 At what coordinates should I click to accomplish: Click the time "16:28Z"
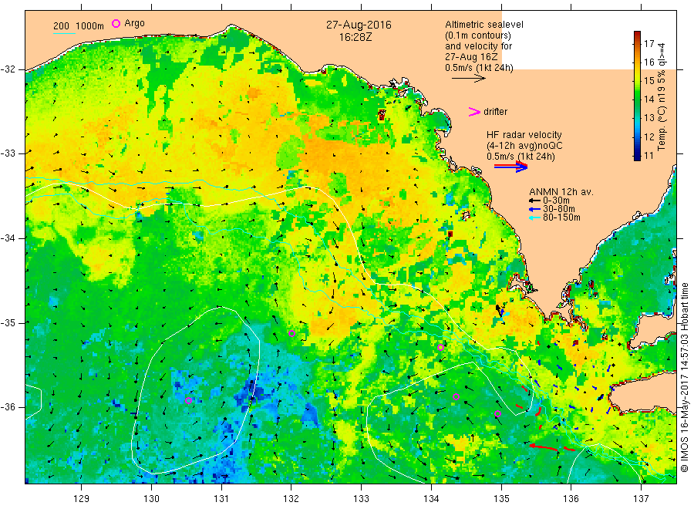(355, 37)
